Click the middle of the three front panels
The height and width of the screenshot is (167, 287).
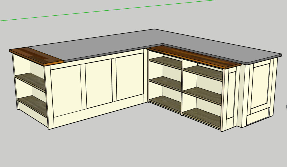click(98, 83)
